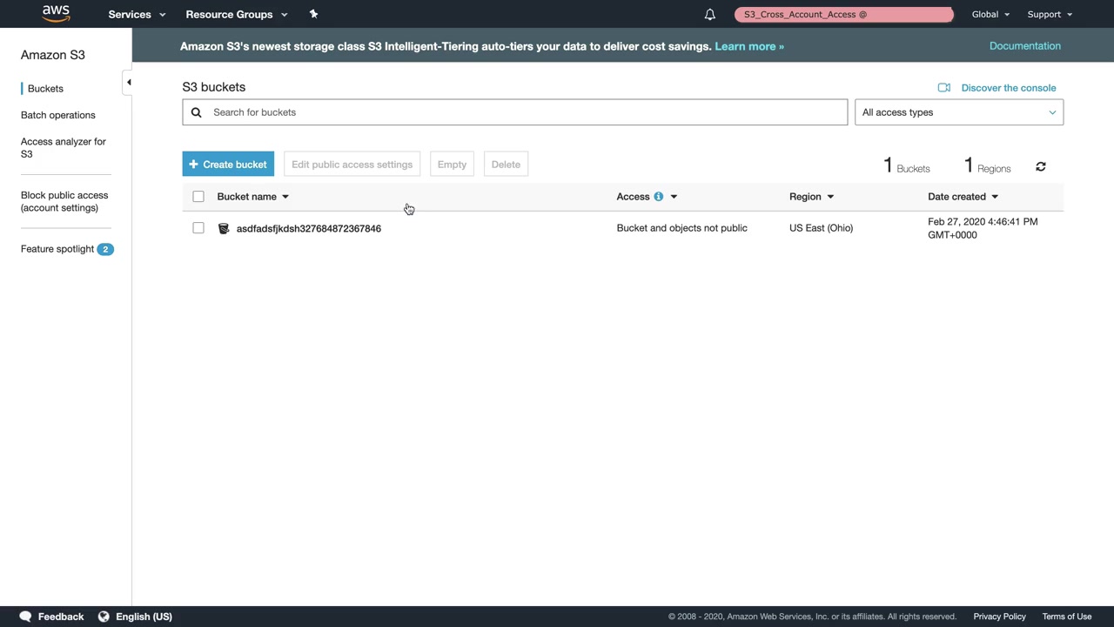Click Edit public access settings
This screenshot has width=1114, height=627.
(352, 165)
